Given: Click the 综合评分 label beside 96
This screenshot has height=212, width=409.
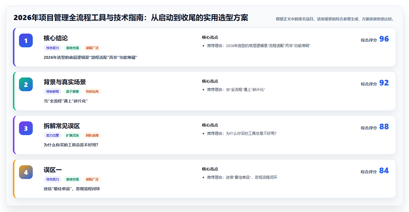Looking at the screenshot, I should pyautogui.click(x=369, y=40).
